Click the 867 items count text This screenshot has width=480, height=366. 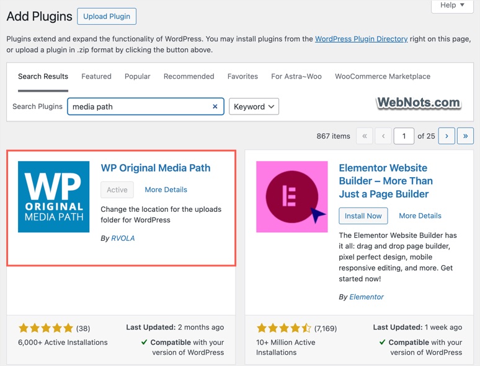coord(334,136)
